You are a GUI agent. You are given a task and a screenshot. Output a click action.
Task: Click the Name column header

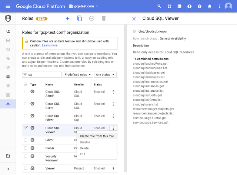tap(49, 84)
